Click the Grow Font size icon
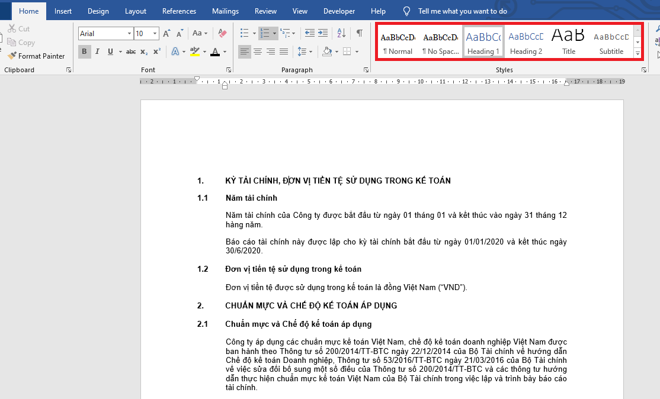Image resolution: width=660 pixels, height=399 pixels. (x=166, y=33)
